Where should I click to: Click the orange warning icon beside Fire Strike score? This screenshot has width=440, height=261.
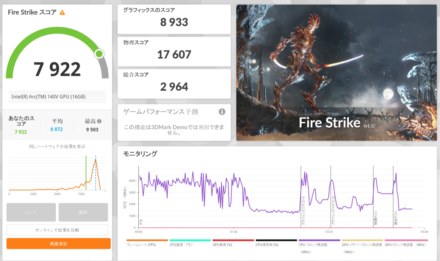pos(62,12)
